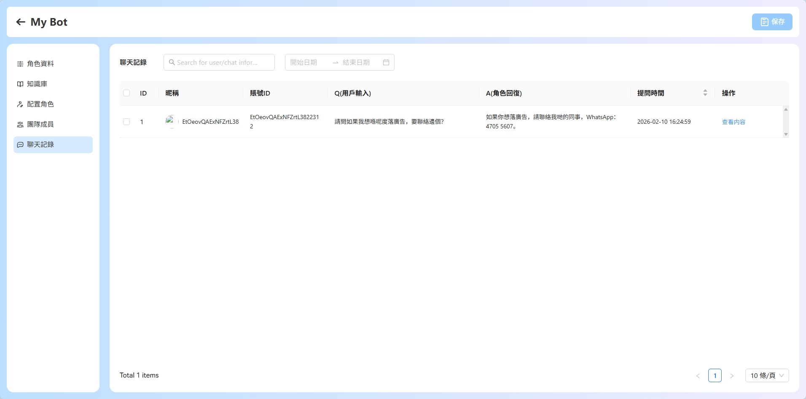The width and height of the screenshot is (806, 399).
Task: Open the 查看內容 link for the chat
Action: pyautogui.click(x=733, y=122)
